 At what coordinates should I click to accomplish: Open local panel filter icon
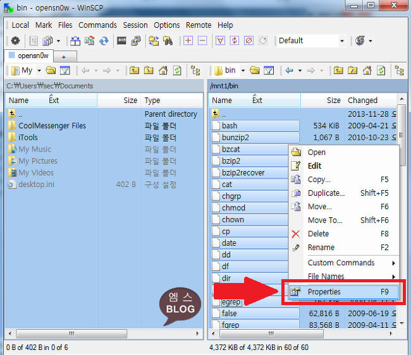pyautogui.click(x=65, y=70)
